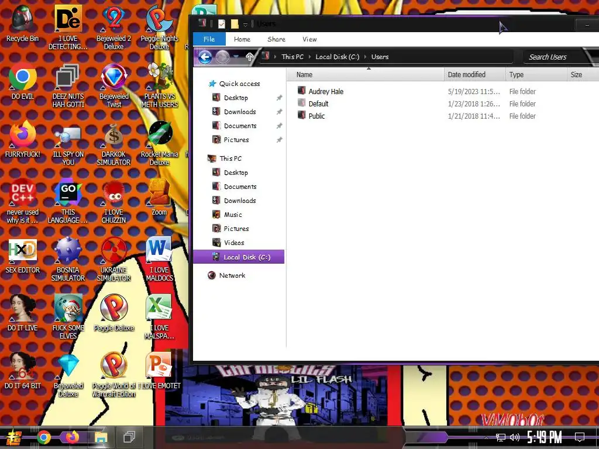Open GoLand THIS LANGUAGE shortcut
This screenshot has width=599, height=449.
(68, 201)
